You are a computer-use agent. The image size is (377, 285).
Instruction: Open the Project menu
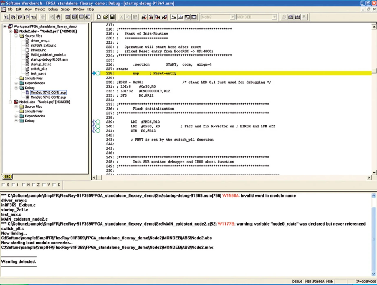point(40,9)
